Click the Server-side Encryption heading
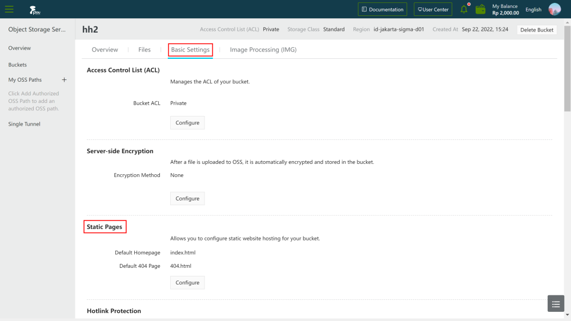The height and width of the screenshot is (321, 571). coord(120,151)
